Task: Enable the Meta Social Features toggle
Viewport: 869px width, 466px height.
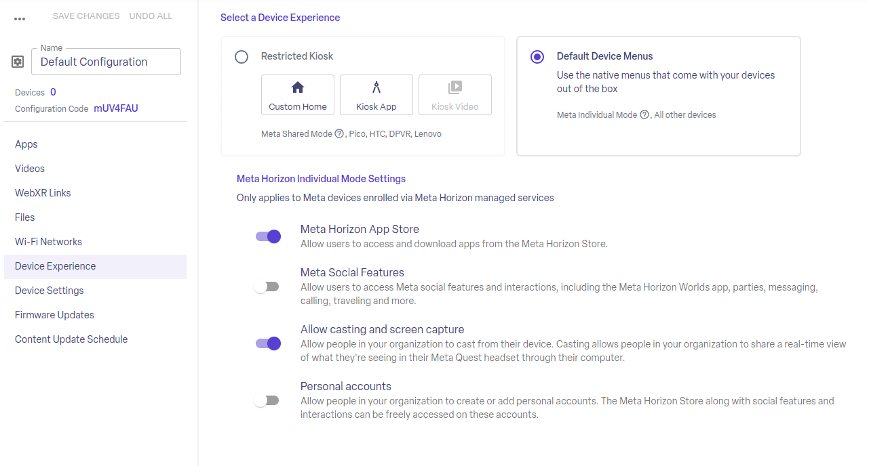Action: click(267, 287)
